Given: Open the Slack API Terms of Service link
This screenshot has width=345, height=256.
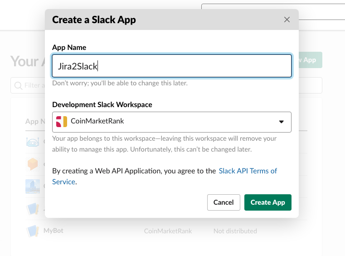Looking at the screenshot, I should pyautogui.click(x=248, y=171).
